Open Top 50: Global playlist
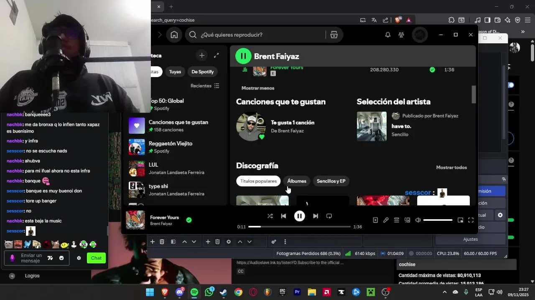This screenshot has width=535, height=300. 176,104
